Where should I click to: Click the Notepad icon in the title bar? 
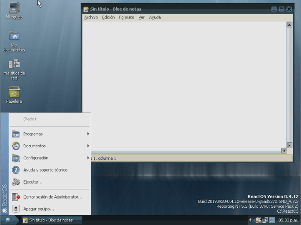point(86,9)
